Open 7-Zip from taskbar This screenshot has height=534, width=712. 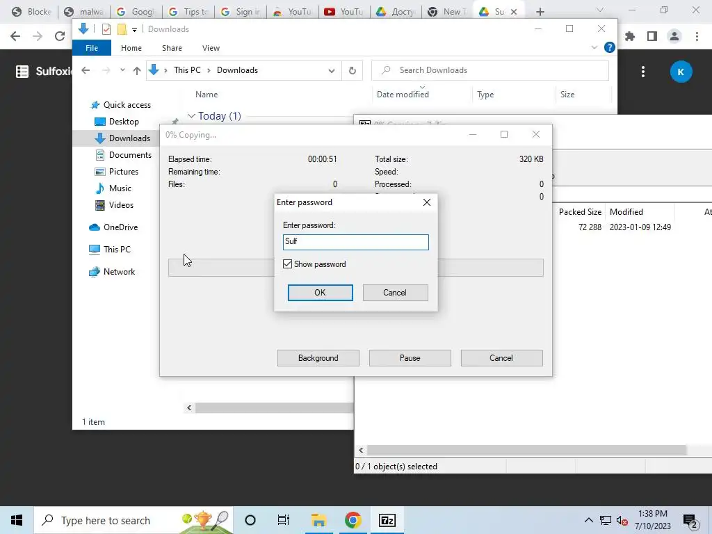[387, 520]
